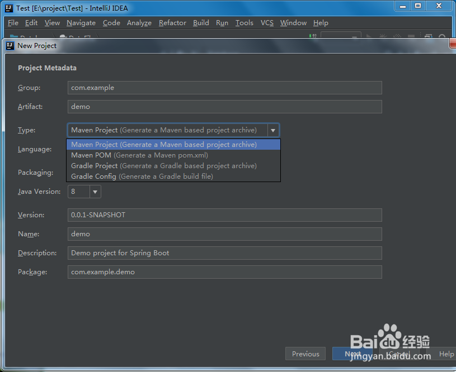Click the Artifact input field

[x=225, y=107]
